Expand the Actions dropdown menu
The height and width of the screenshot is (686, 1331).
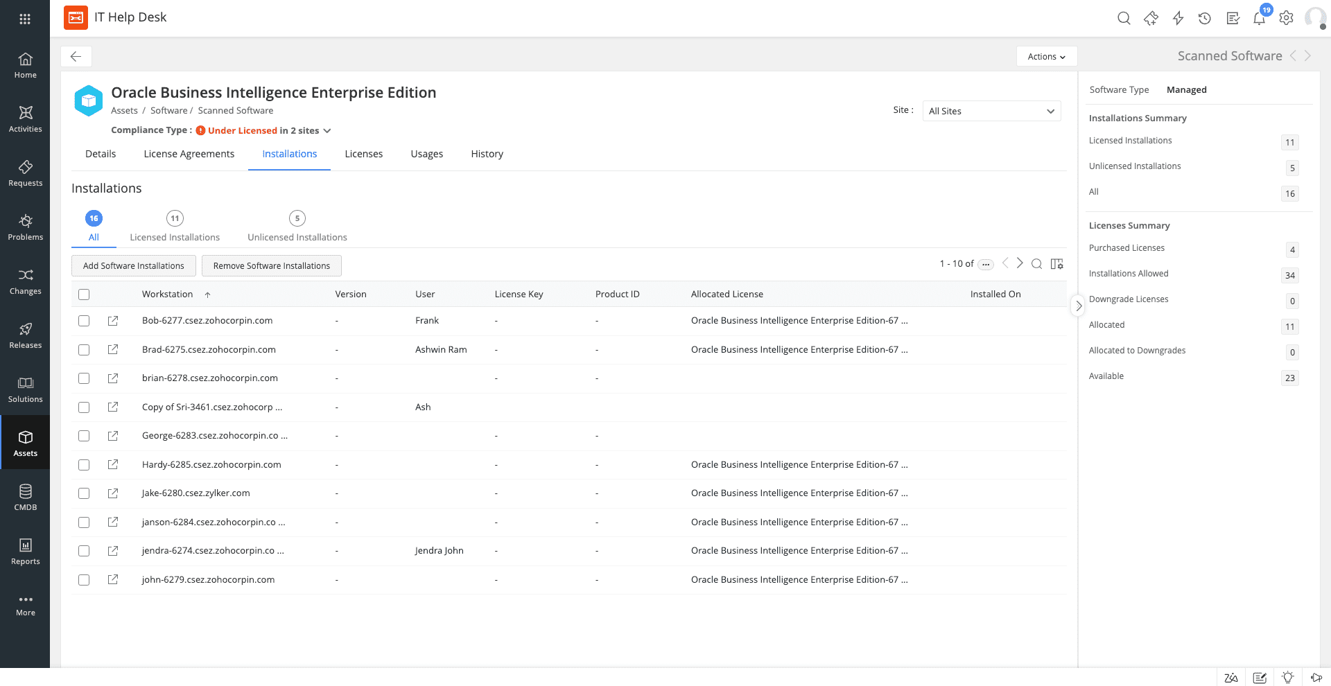1046,57
